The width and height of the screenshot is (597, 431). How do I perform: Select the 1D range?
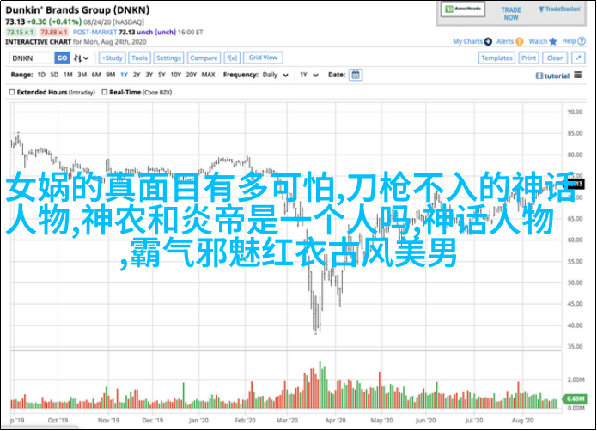click(x=41, y=75)
